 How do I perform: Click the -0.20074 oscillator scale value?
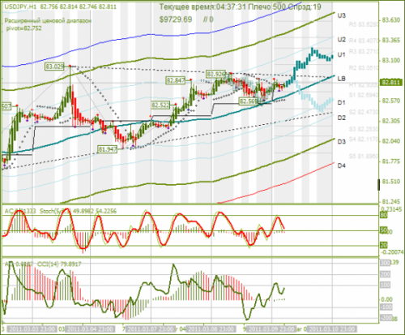(x=392, y=252)
